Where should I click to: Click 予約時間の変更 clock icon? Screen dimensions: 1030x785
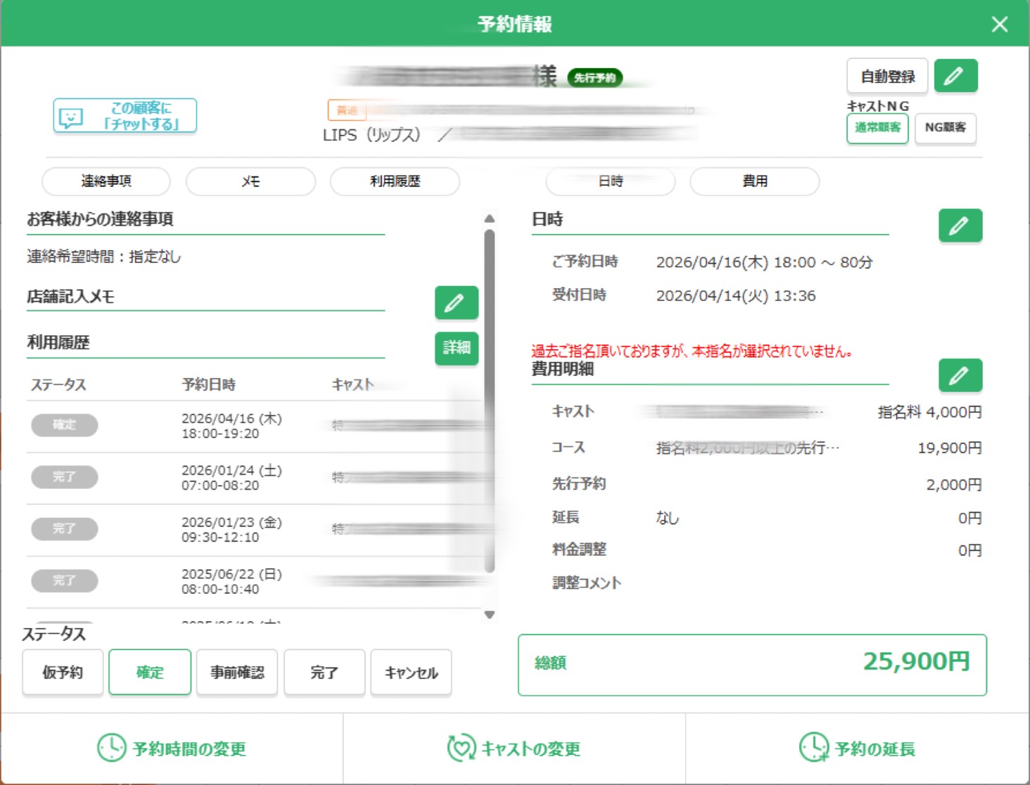[x=111, y=748]
